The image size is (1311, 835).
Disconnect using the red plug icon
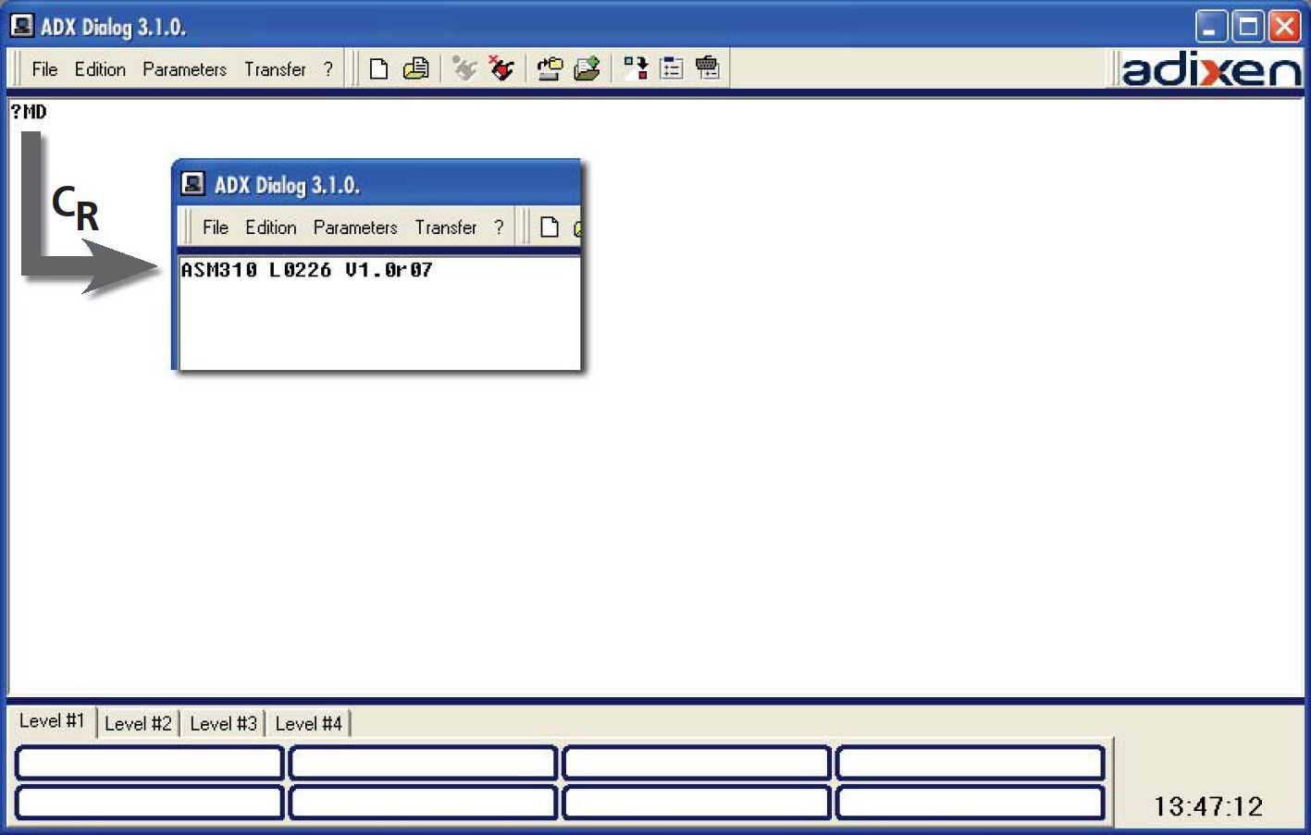(x=501, y=68)
